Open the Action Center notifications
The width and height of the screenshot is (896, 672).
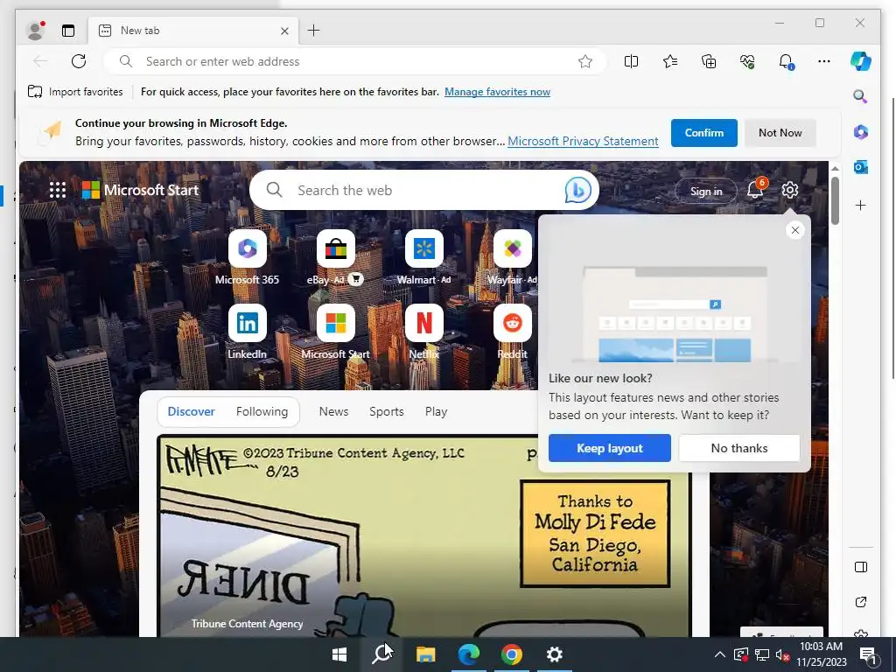[x=867, y=654]
